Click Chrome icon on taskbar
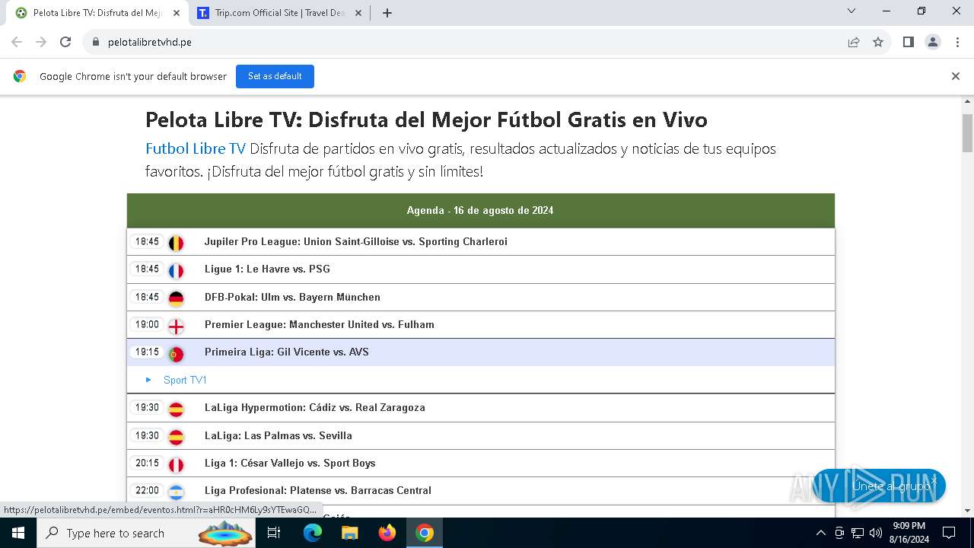974x548 pixels. tap(425, 533)
